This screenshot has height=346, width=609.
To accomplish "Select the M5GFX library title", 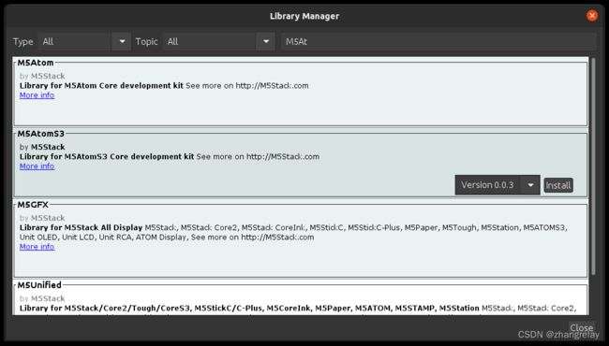I will tap(33, 205).
